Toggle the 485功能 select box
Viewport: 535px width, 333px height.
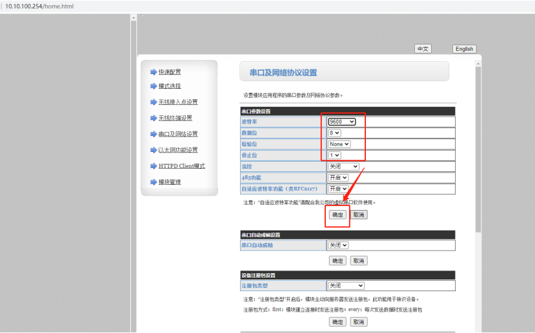338,177
